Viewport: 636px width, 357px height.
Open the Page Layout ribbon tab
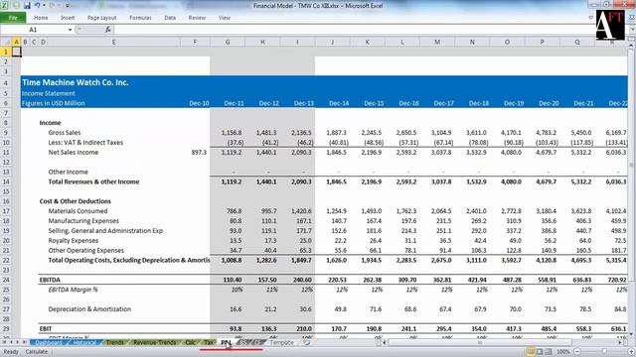pyautogui.click(x=101, y=18)
